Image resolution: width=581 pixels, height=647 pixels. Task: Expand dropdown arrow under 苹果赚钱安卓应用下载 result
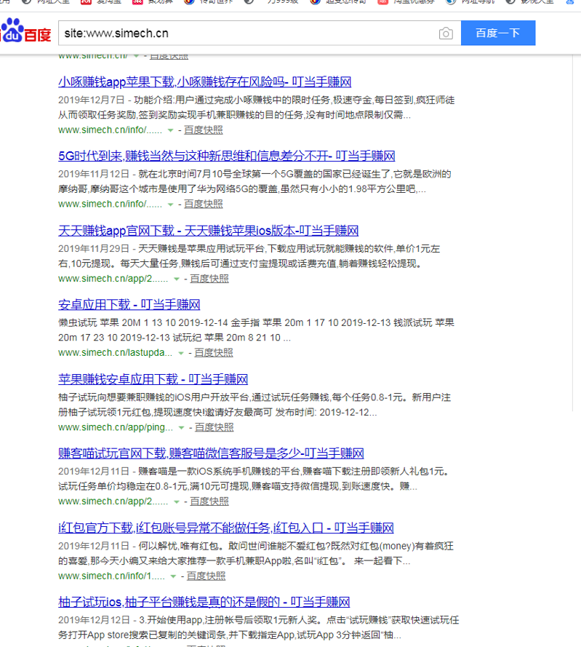(181, 428)
